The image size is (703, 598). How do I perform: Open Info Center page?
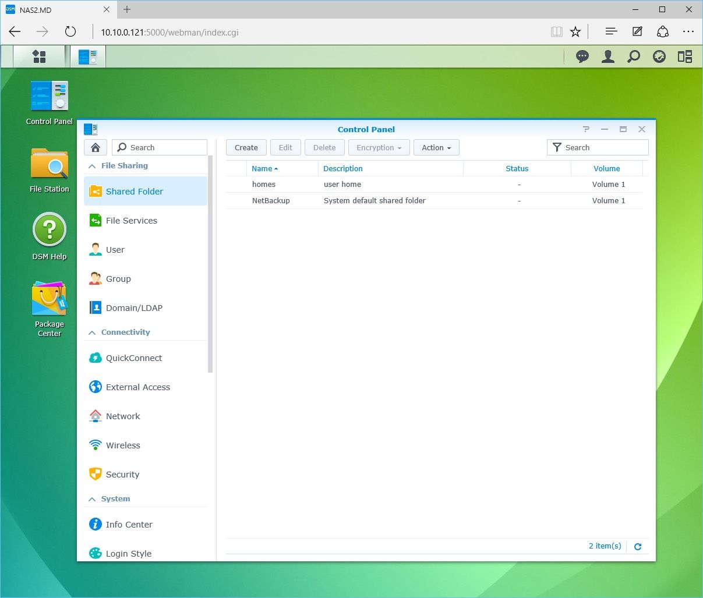(x=146, y=524)
